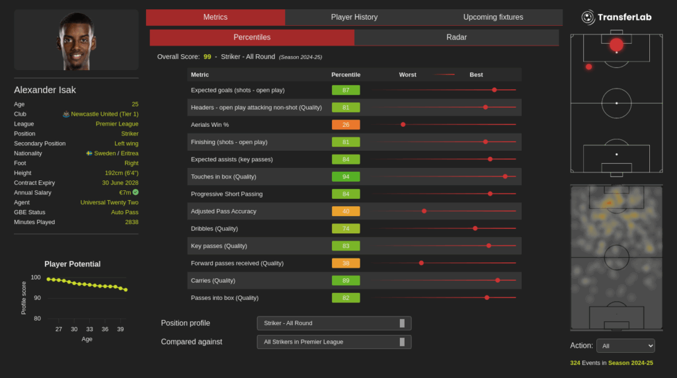Image resolution: width=677 pixels, height=378 pixels.
Task: Click the Adjusted Pass Accuracy badge 40
Action: pyautogui.click(x=346, y=211)
